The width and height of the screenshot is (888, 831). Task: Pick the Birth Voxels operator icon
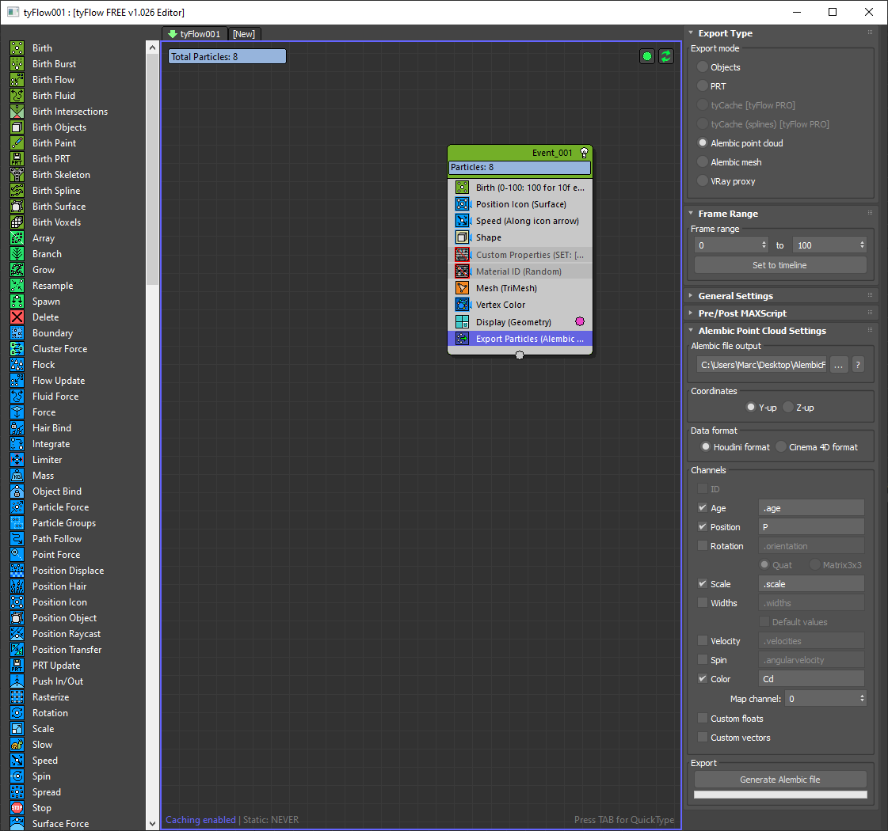[x=17, y=222]
